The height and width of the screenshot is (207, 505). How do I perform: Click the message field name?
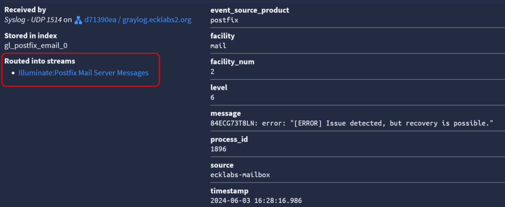pos(225,113)
